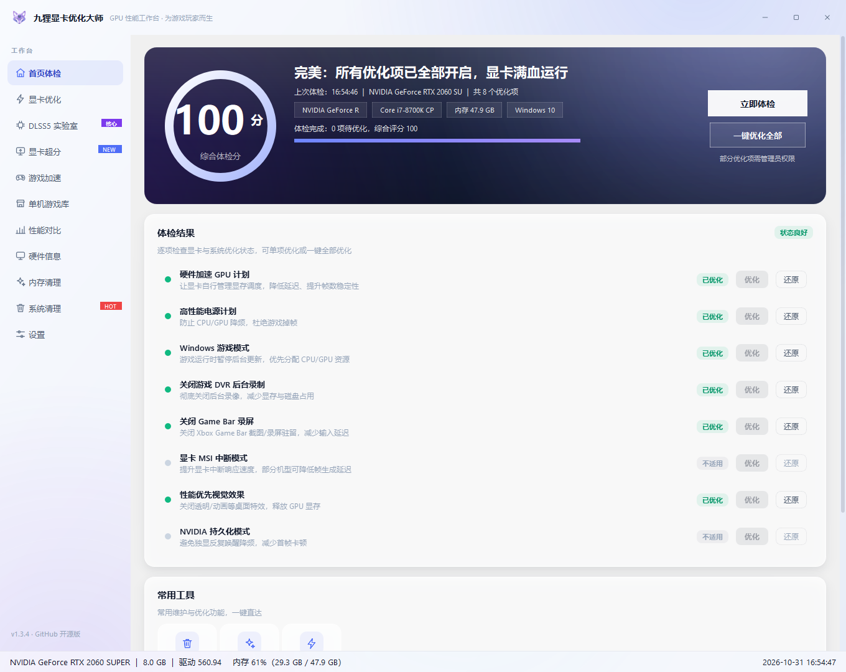Click the bar chart icon beside 性能对比
846x672 pixels.
[x=21, y=230]
